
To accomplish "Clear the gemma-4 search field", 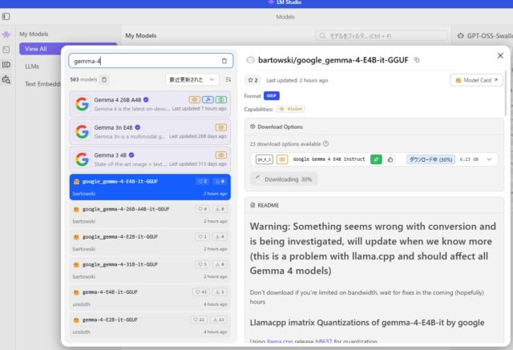I will pyautogui.click(x=224, y=61).
